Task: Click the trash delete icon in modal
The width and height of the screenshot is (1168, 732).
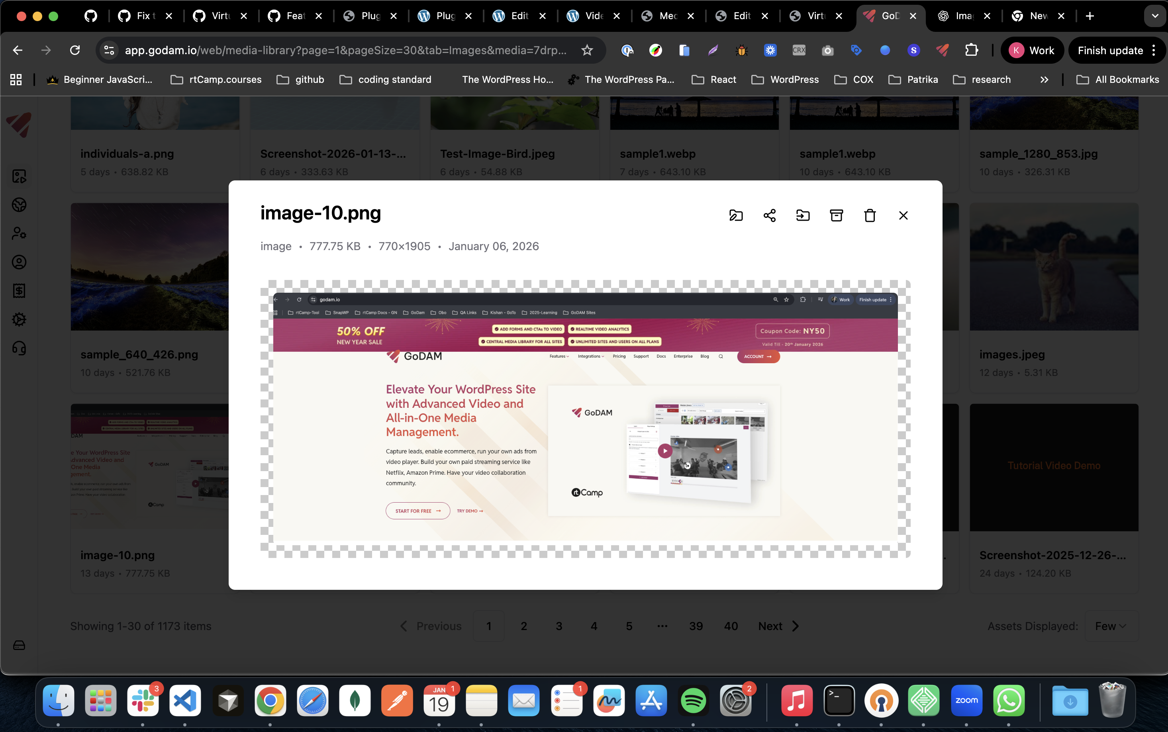Action: 870,215
